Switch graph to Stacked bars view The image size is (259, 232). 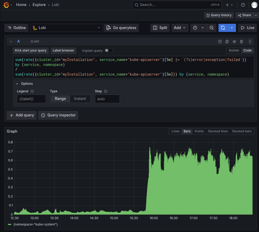241,131
